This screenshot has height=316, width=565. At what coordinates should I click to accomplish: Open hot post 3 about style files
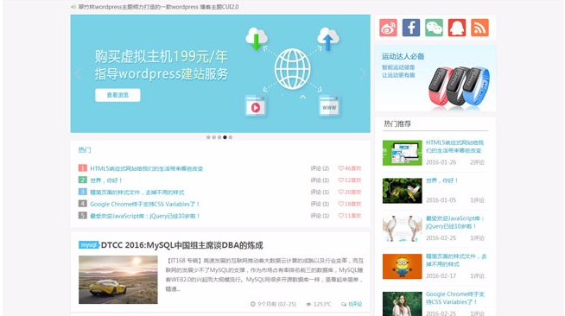[136, 193]
